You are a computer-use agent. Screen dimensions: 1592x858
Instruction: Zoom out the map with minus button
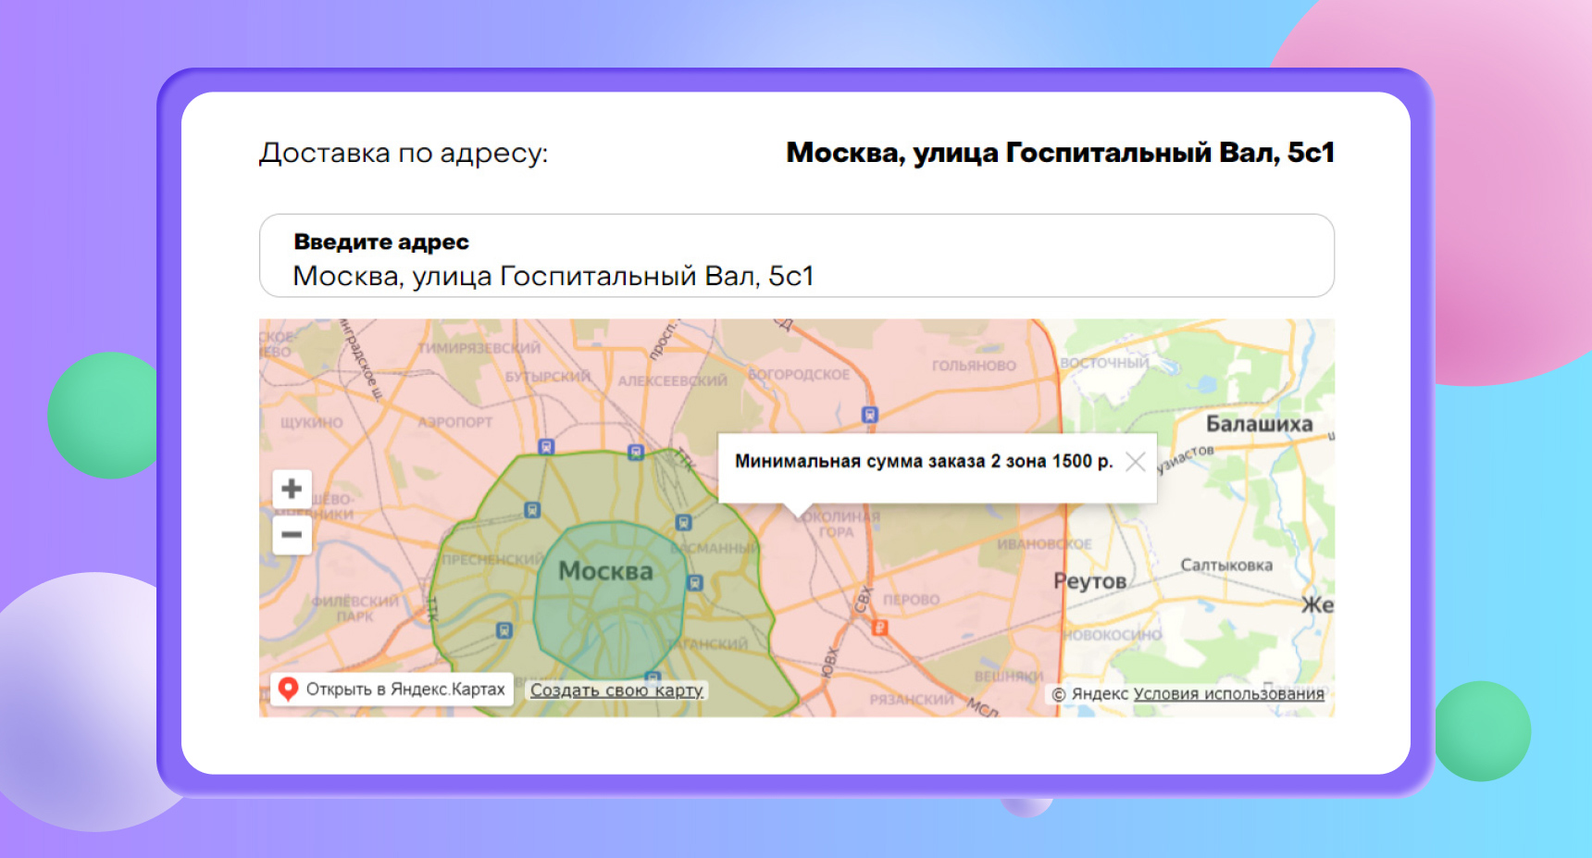(292, 535)
